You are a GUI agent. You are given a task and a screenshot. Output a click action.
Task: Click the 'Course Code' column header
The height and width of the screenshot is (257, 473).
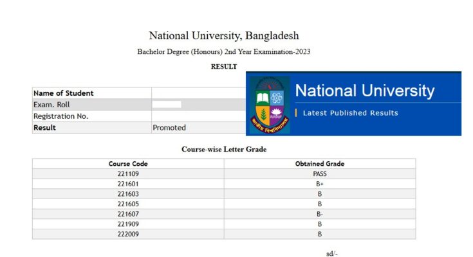(x=128, y=164)
